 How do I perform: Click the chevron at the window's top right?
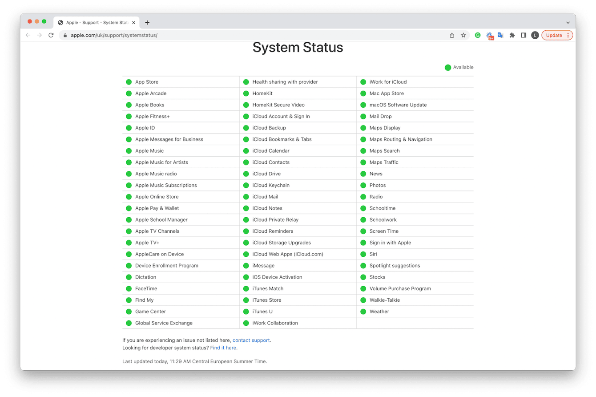(568, 22)
